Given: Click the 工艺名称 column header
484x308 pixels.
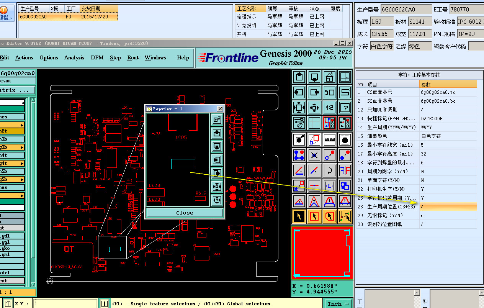Looking at the screenshot, I should tap(250, 8).
